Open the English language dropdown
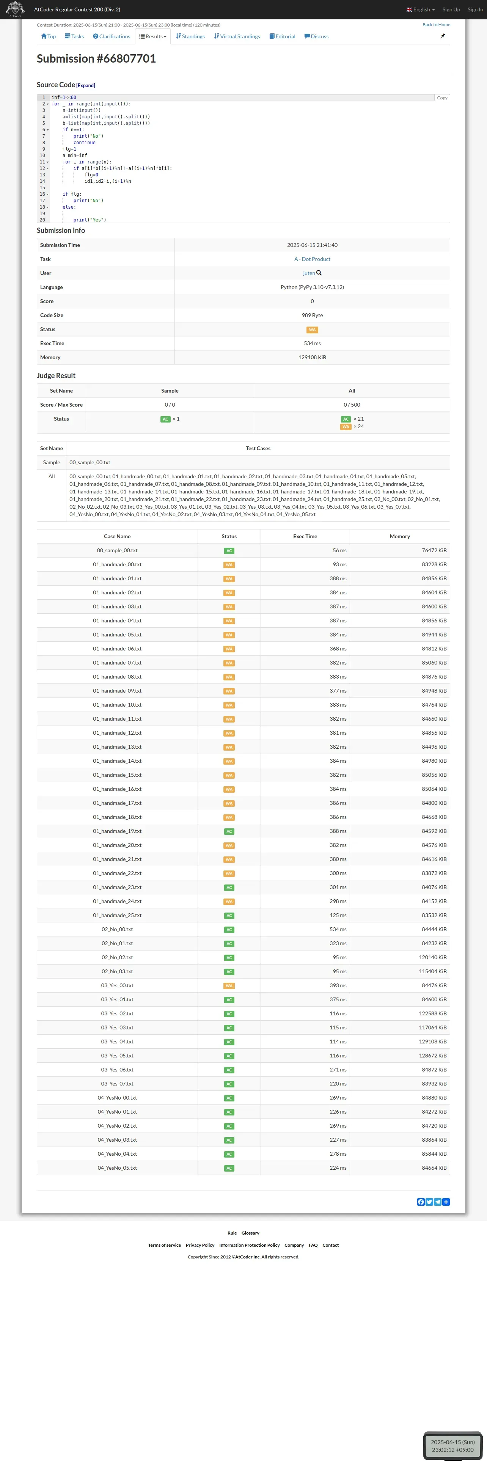Screen dimensions: 487x1461 (x=421, y=9)
